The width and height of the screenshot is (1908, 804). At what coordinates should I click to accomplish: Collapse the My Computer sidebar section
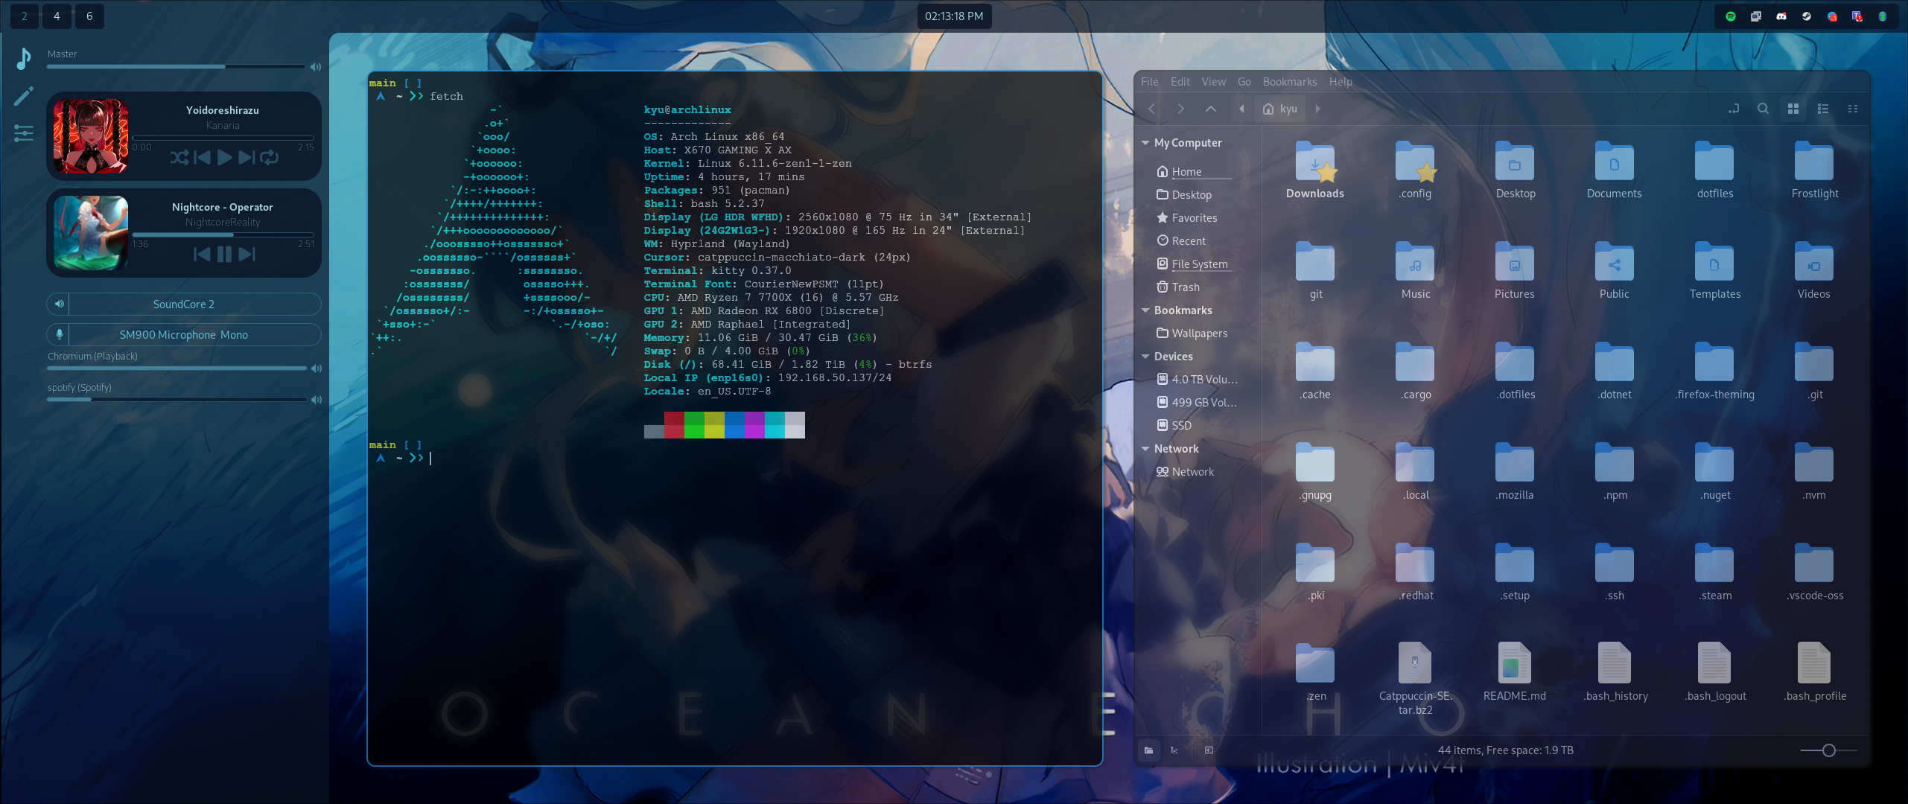(x=1145, y=143)
